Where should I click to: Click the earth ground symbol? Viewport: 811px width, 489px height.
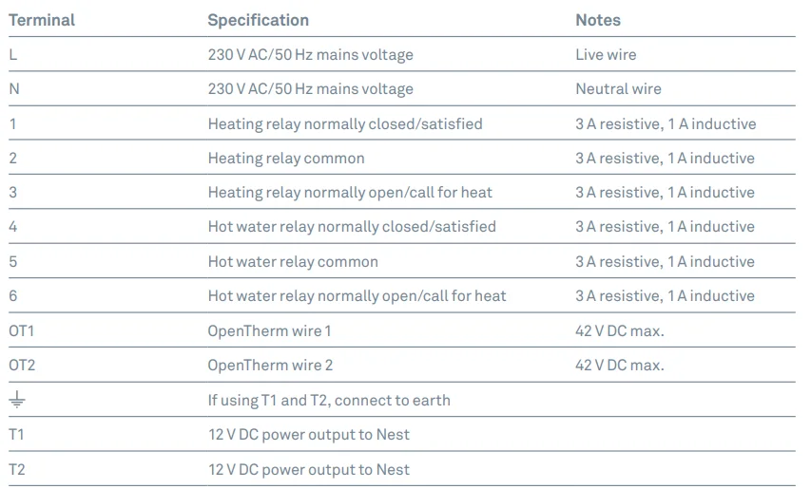(17, 400)
